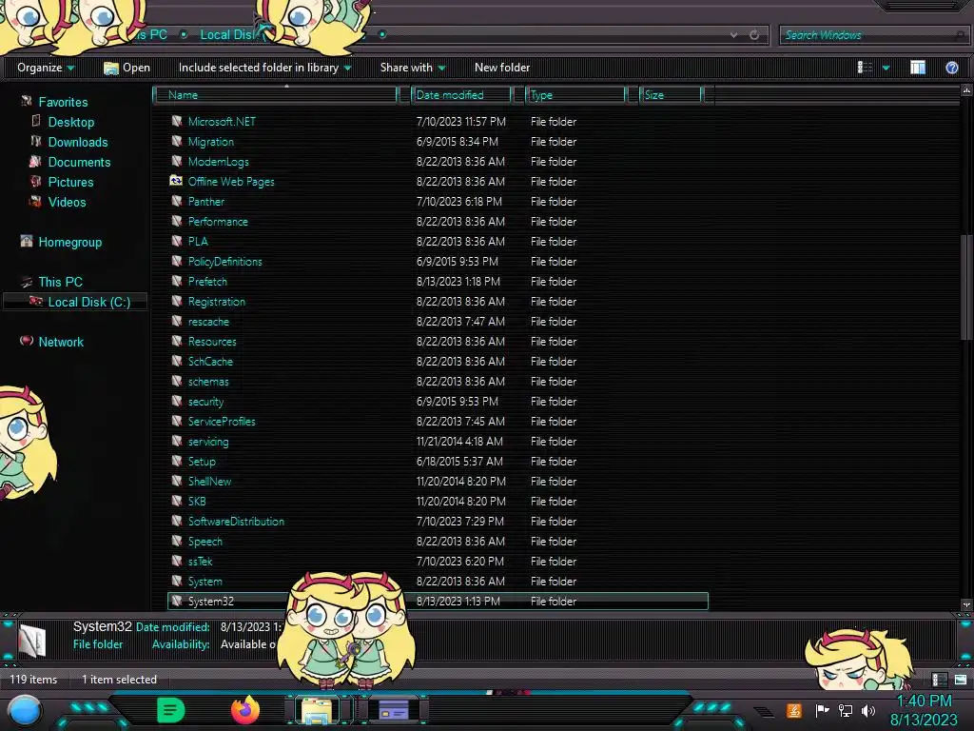Click the Offline Web Pages icon
974x731 pixels.
tap(176, 181)
